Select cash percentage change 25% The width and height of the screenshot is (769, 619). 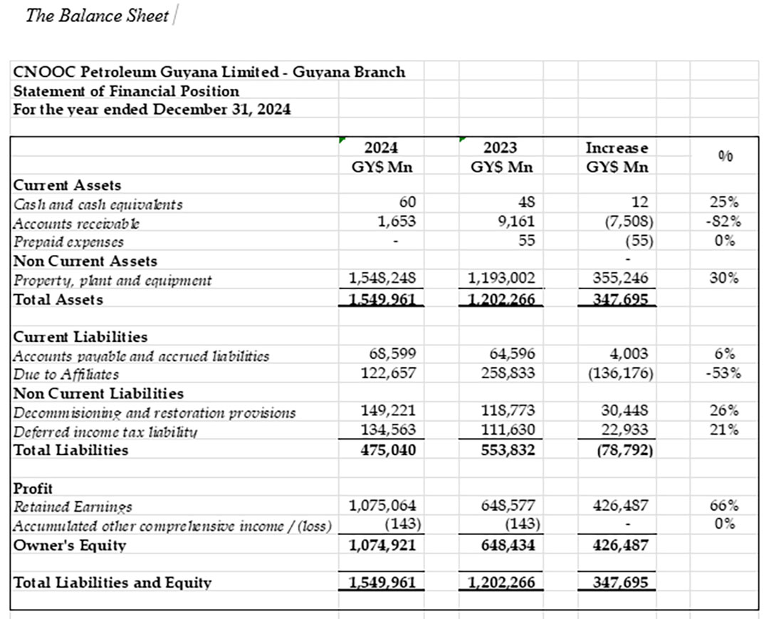(724, 202)
